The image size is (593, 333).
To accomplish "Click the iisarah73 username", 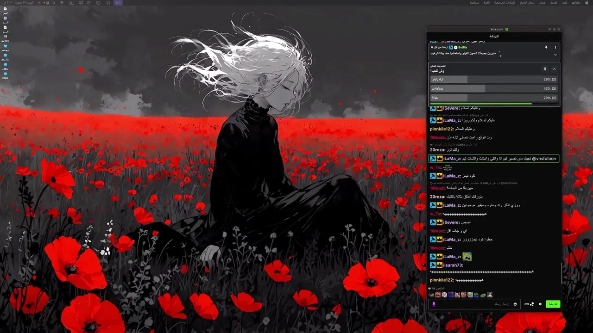I will pyautogui.click(x=453, y=265).
